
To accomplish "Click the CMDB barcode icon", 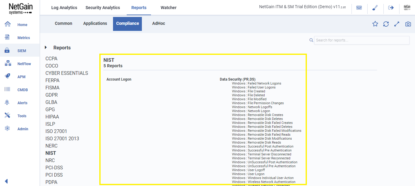I will [7, 89].
